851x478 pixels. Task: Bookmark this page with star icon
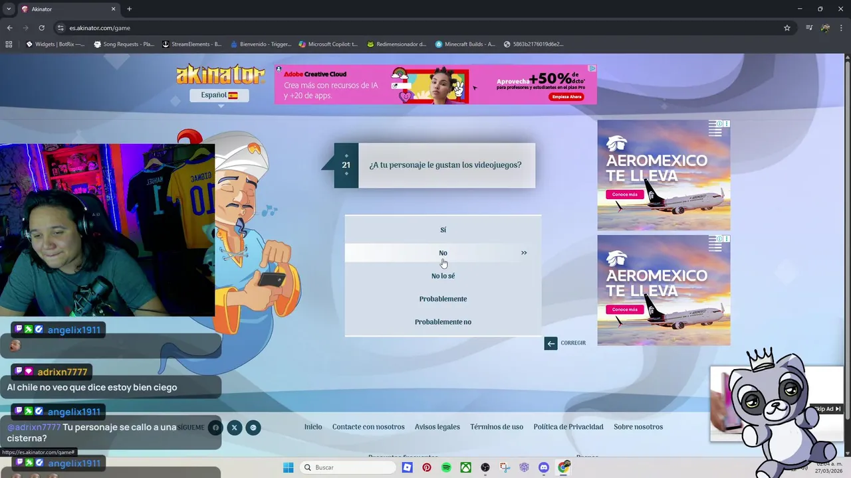pos(787,28)
